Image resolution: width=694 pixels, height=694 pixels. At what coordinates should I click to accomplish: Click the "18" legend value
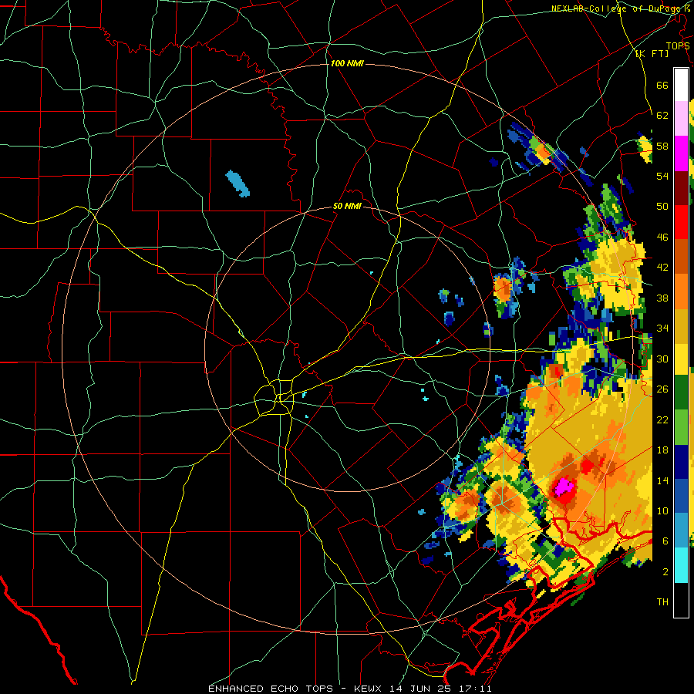coord(662,450)
